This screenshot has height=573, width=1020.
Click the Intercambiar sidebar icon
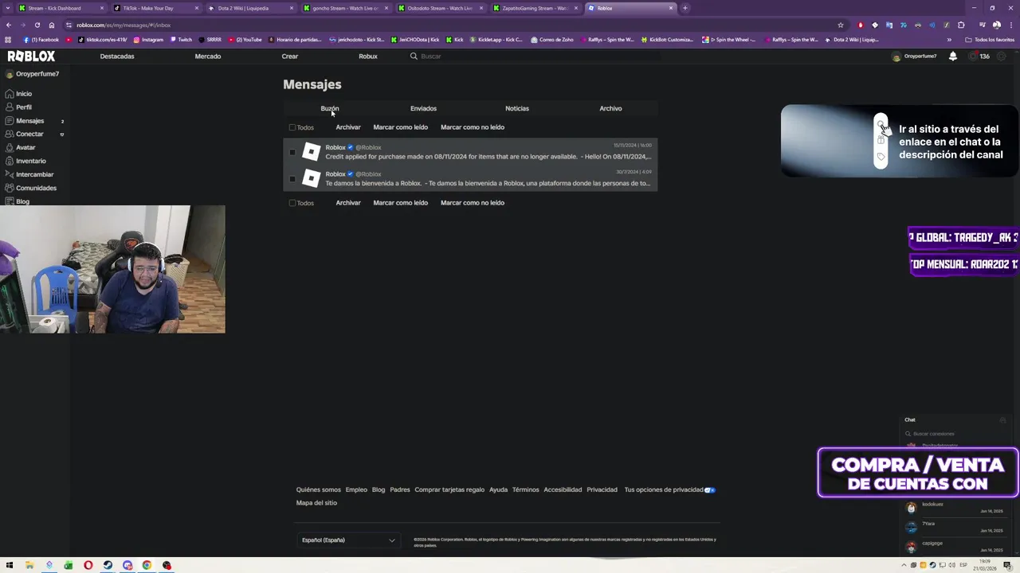tap(10, 174)
